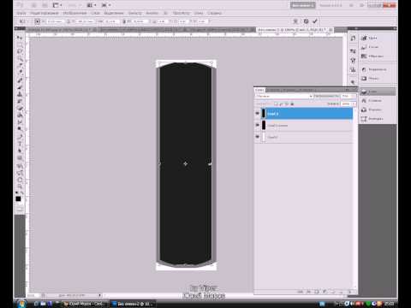Hide the Слой 1 копия layer
The width and height of the screenshot is (411, 308).
point(257,125)
